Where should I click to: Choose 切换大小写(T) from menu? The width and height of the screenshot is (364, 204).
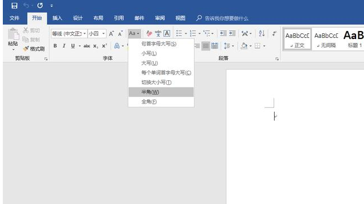[x=161, y=83]
